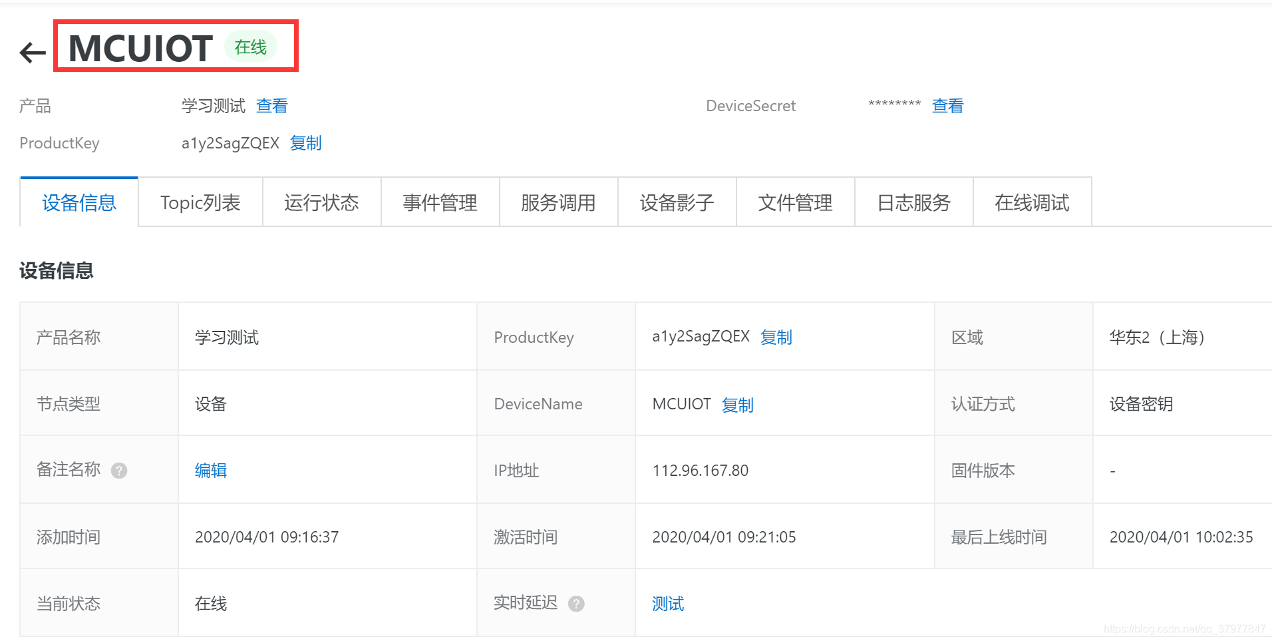Click 查看 link next to 学习测试 product
1272x641 pixels.
click(272, 106)
